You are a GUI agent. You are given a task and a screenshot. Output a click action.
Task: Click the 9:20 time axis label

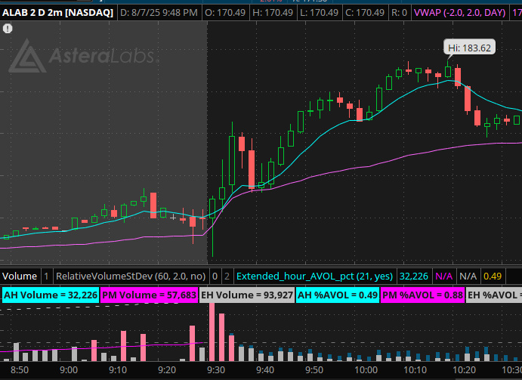pos(167,370)
